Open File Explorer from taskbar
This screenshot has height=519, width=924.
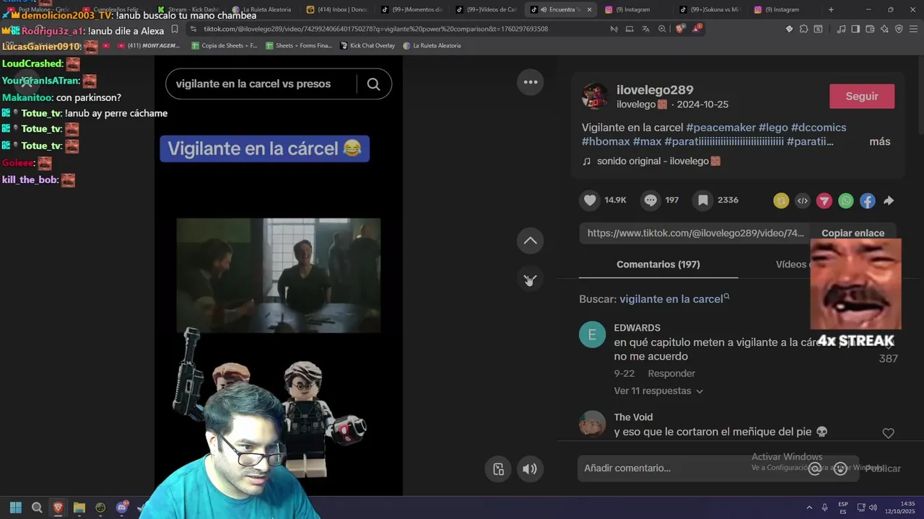coord(79,507)
